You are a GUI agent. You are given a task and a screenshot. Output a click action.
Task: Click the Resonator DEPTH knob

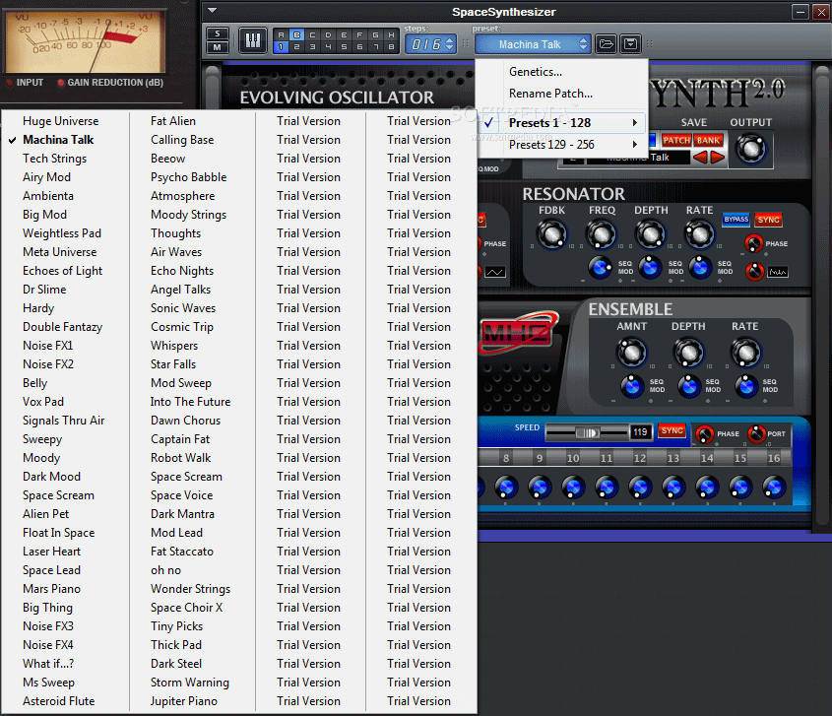click(651, 234)
